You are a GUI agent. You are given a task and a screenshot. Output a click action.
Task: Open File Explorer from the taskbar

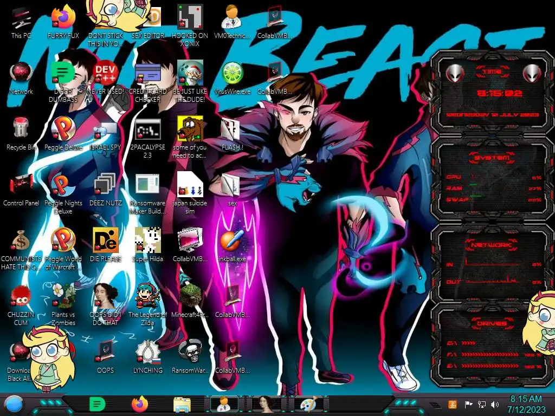tap(182, 405)
